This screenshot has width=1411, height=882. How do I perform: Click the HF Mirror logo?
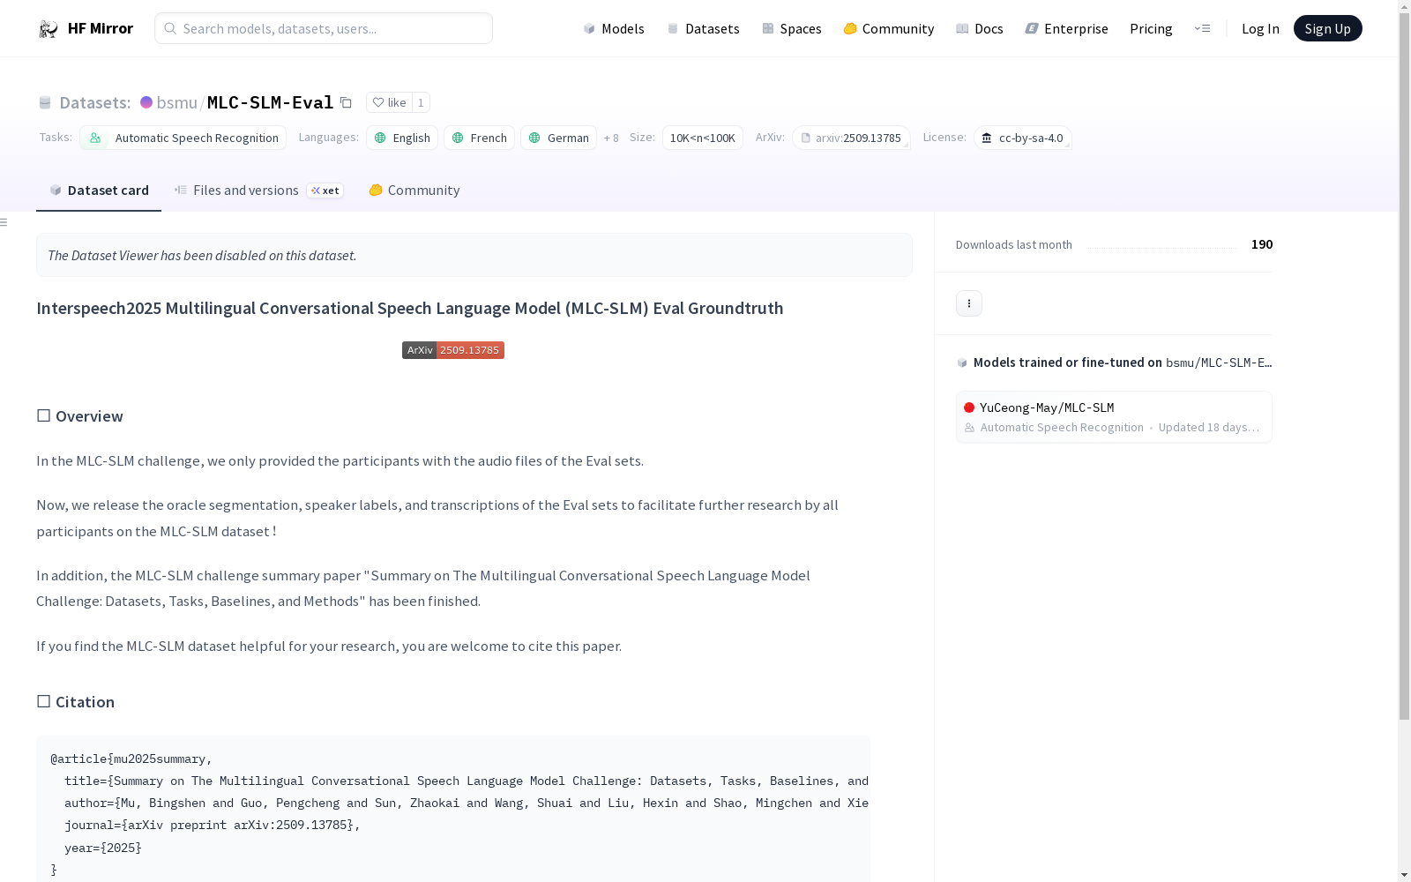(x=86, y=28)
